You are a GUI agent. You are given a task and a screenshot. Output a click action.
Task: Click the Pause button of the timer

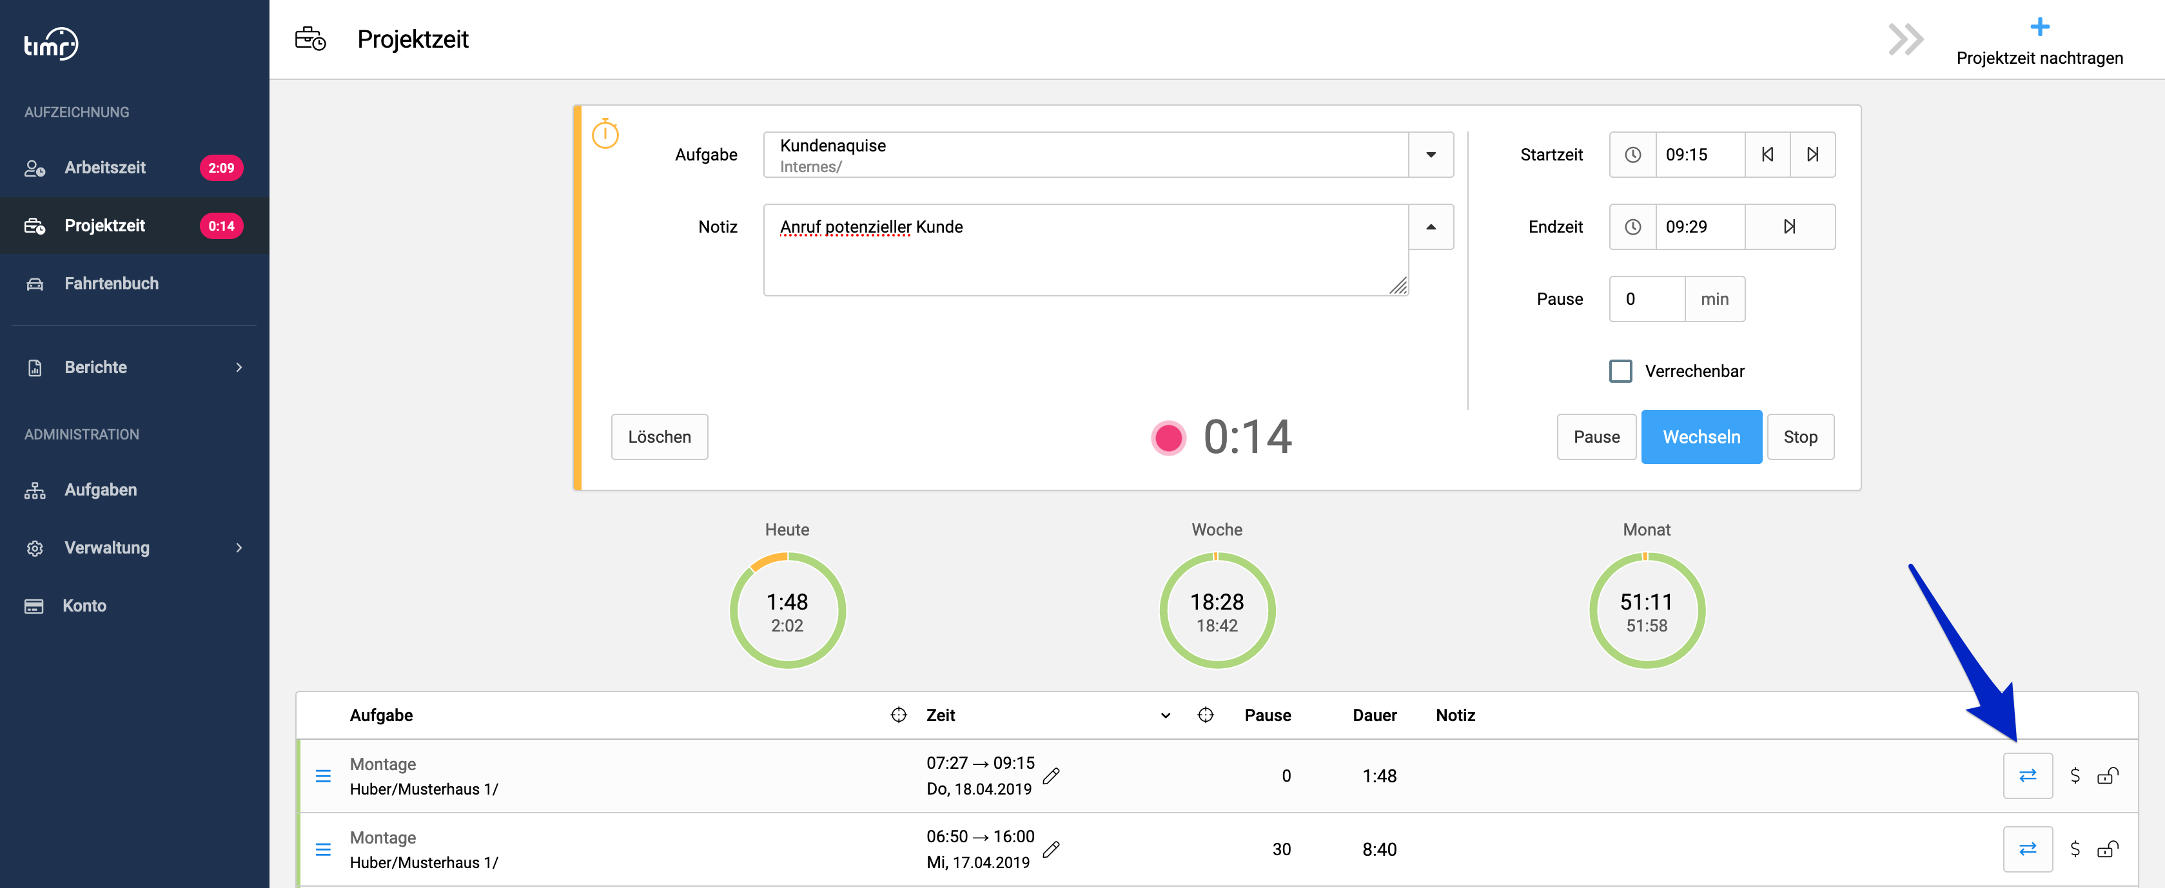[1596, 437]
